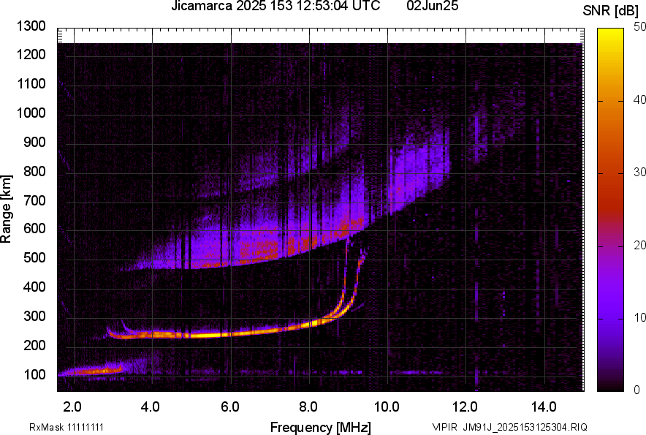The image size is (646, 435).
Task: Click the 'Frequency [MHz]' axis label
Action: point(321,427)
